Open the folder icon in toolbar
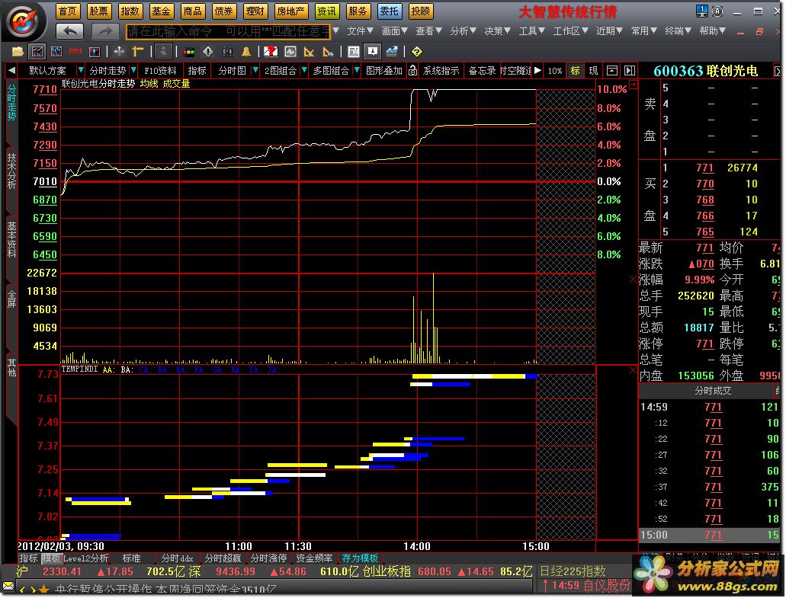This screenshot has width=786, height=598. (18, 52)
